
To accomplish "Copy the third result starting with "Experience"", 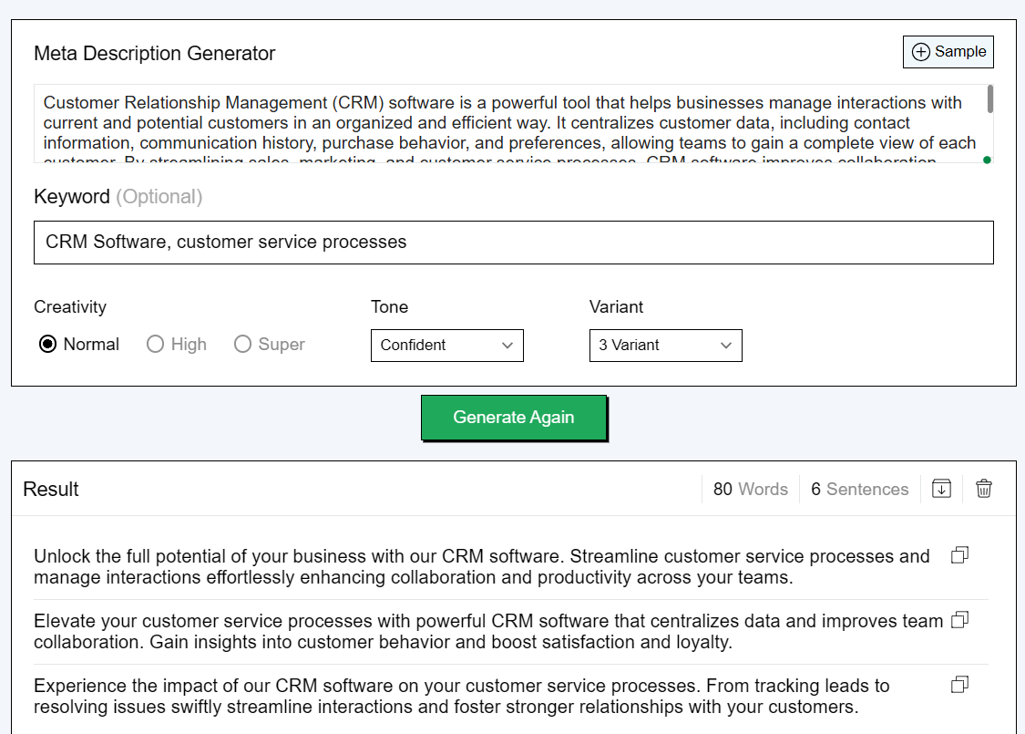I will tap(959, 685).
